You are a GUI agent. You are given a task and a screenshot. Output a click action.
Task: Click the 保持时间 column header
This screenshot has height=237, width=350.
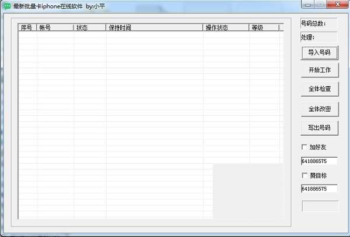point(154,27)
